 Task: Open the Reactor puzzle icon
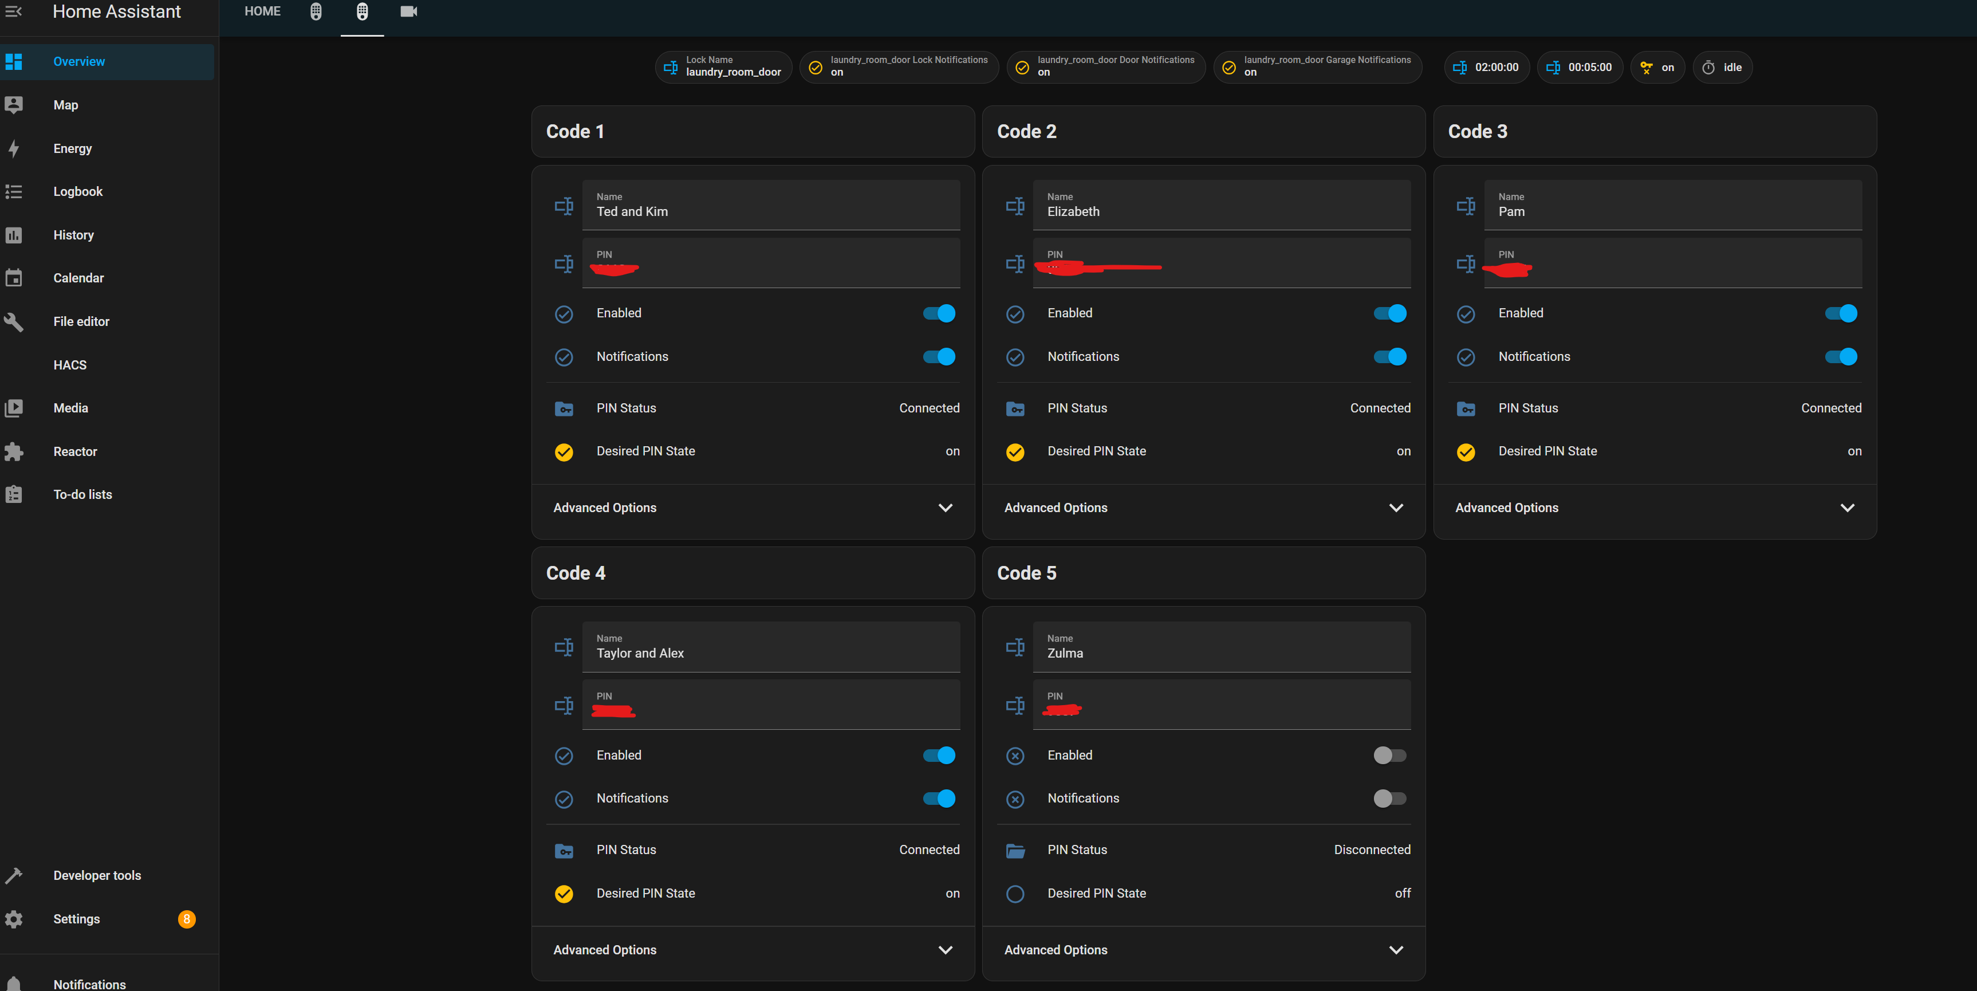coord(14,451)
